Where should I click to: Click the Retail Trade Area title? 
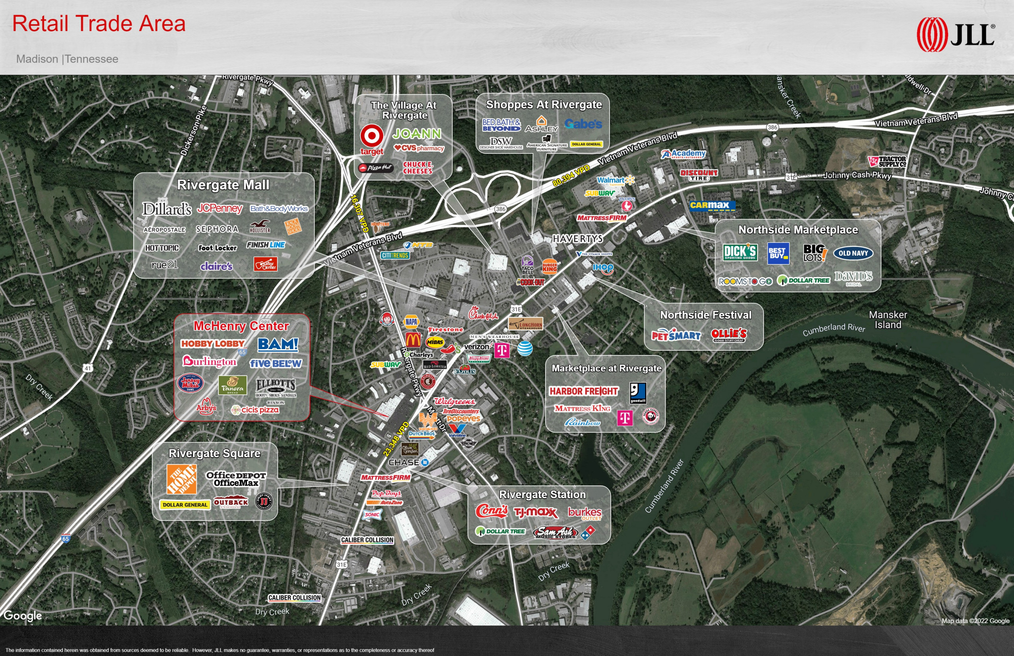point(99,23)
